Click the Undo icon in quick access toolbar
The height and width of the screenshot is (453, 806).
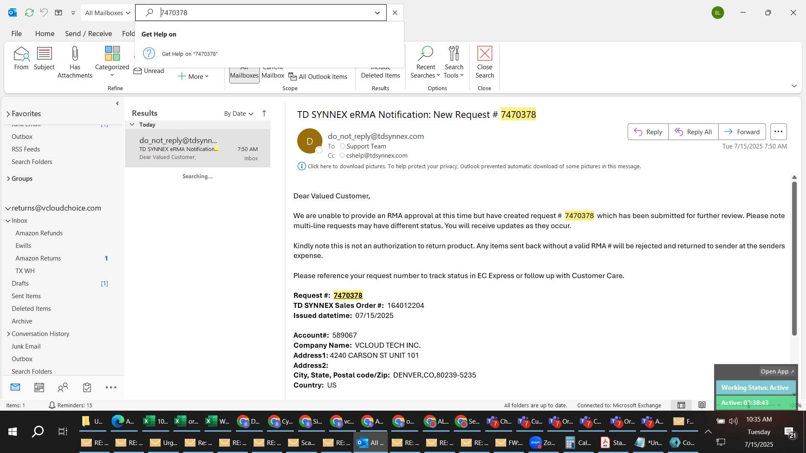coord(44,13)
